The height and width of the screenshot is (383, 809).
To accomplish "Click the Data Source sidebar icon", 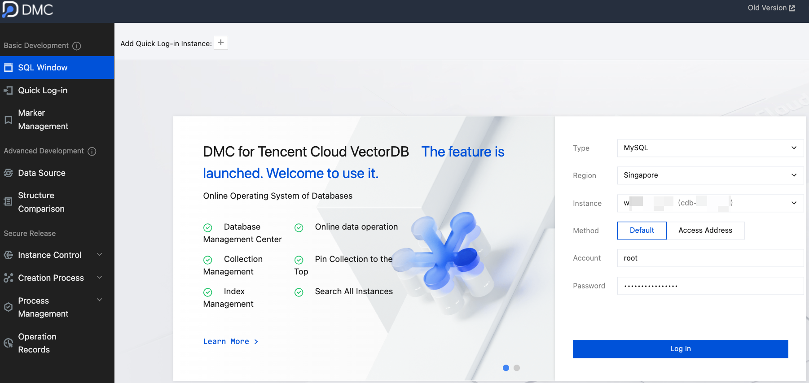I will click(8, 173).
